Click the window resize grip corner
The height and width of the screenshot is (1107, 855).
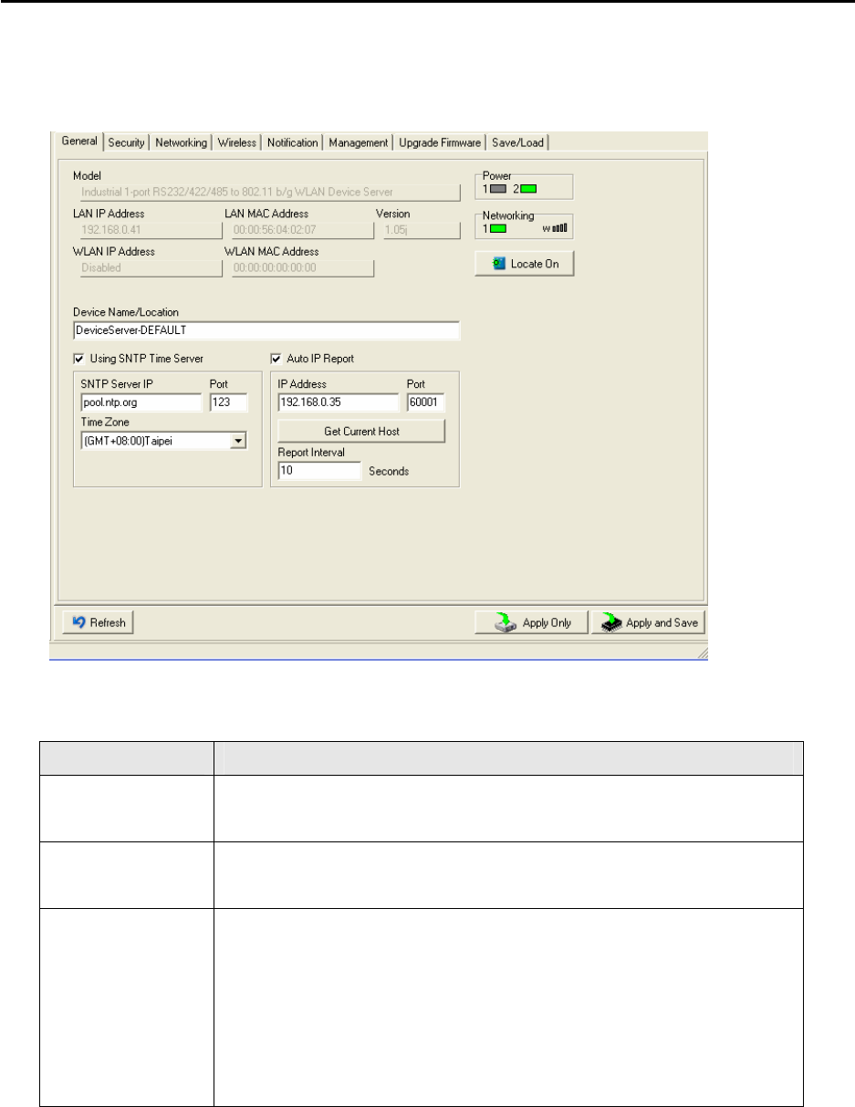pos(703,654)
